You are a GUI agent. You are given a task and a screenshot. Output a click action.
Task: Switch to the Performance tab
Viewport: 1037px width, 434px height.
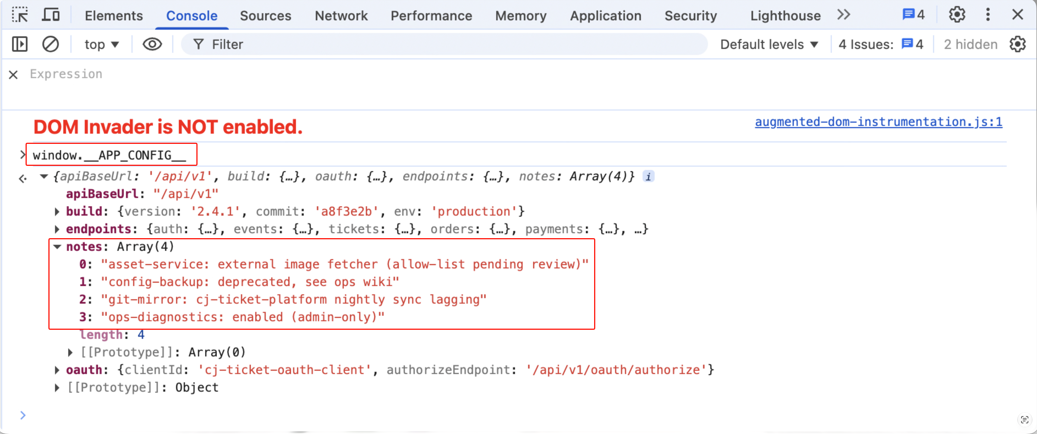431,16
